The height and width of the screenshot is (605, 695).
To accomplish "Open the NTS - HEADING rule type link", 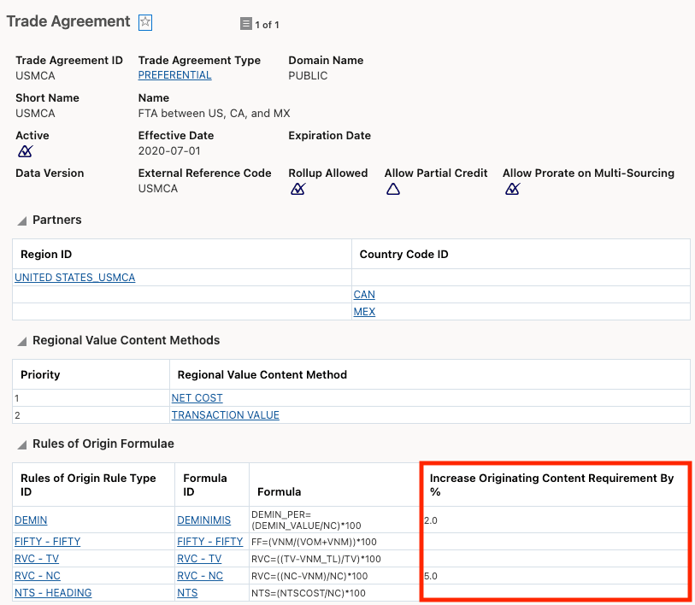I will coord(52,592).
